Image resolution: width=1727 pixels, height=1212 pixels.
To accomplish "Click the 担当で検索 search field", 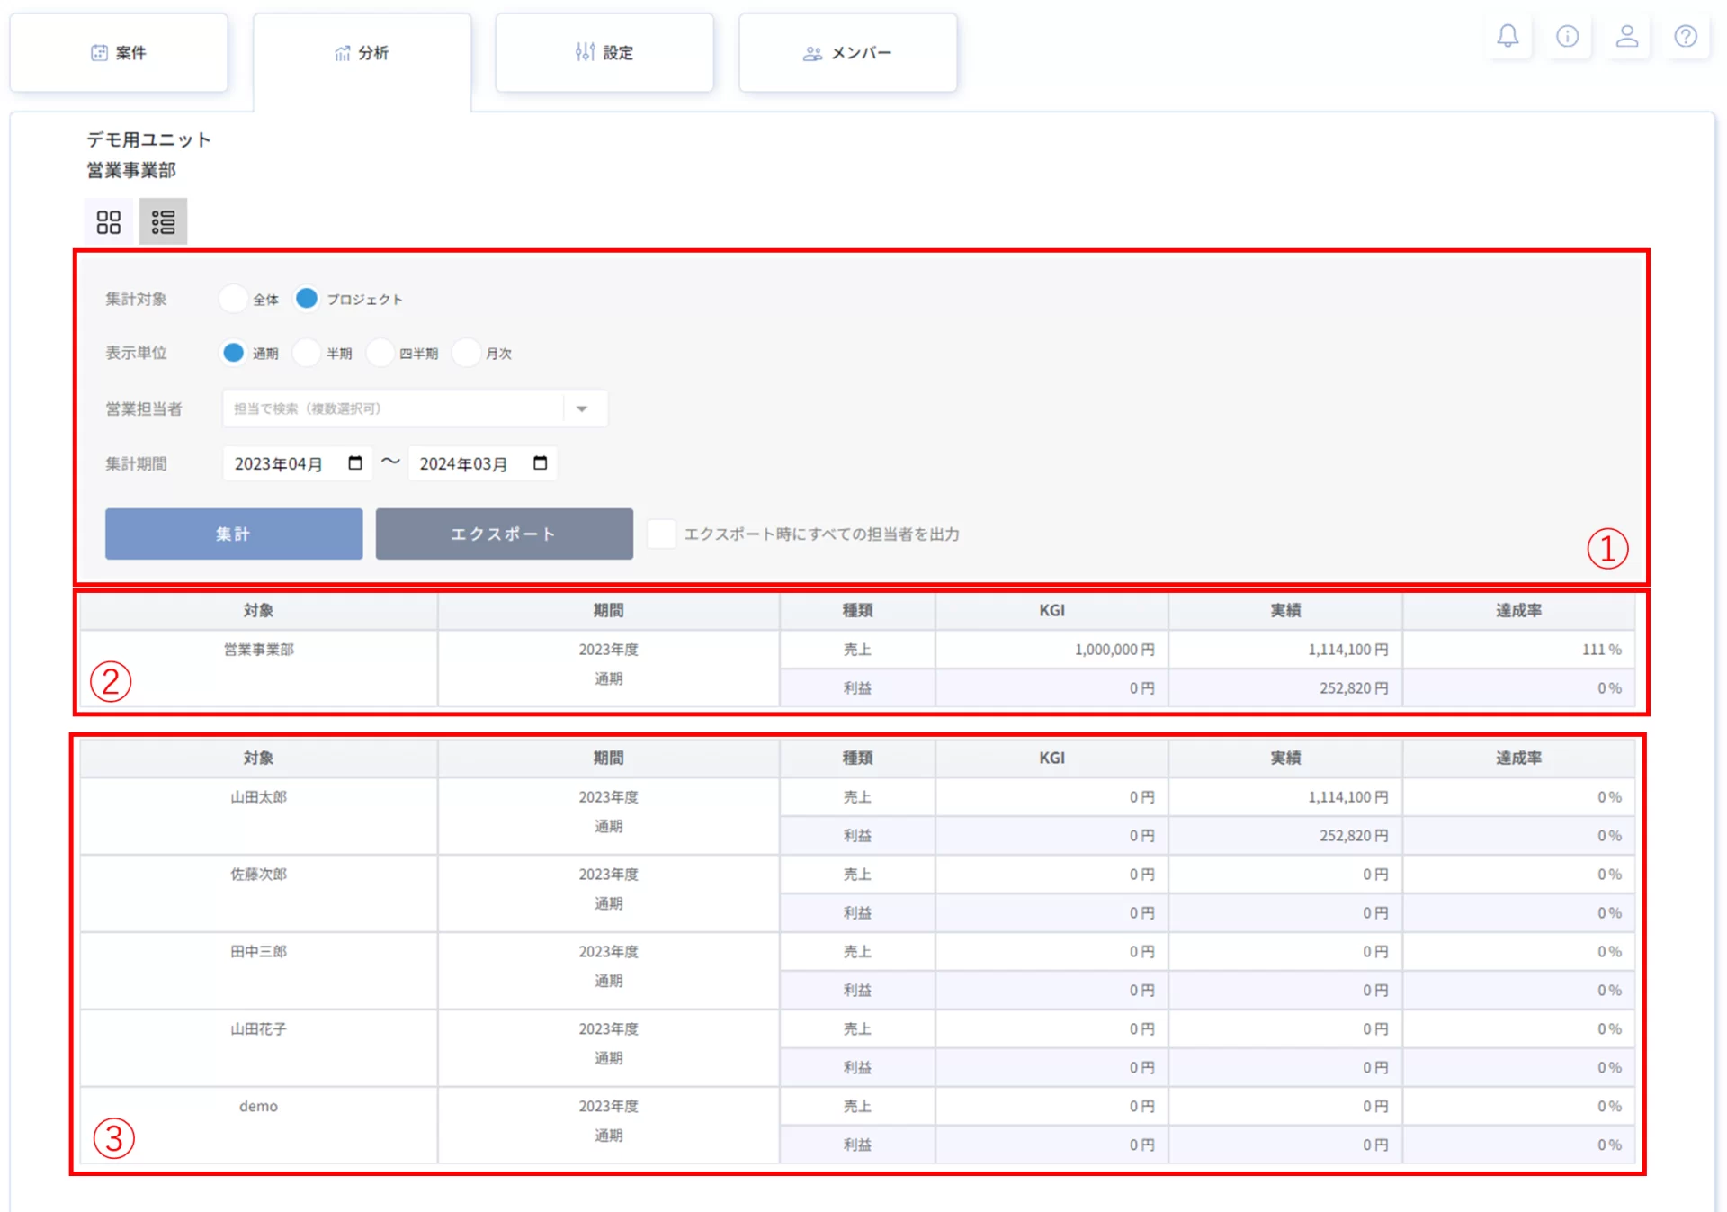I will [x=393, y=408].
